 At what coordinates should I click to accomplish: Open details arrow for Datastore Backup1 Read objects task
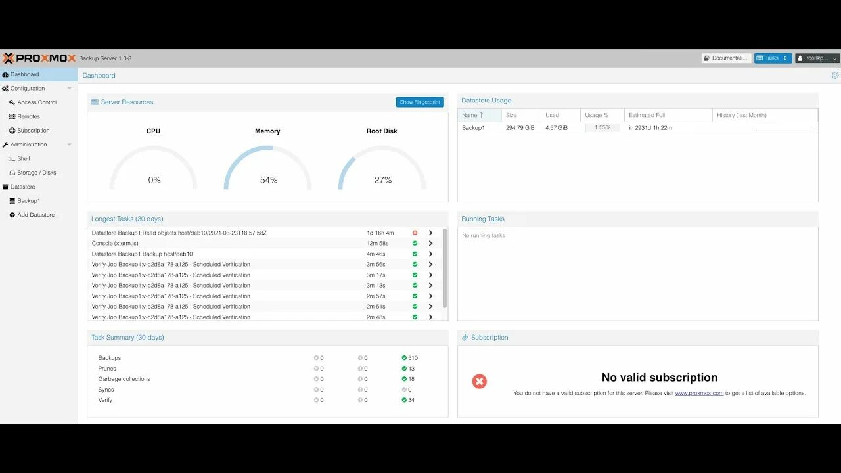430,233
